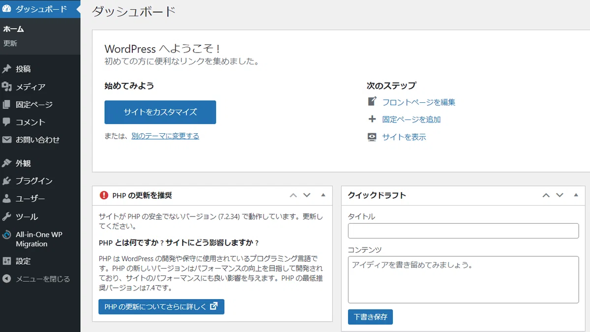Open 更新 submenu item
This screenshot has width=590, height=332.
[x=10, y=43]
